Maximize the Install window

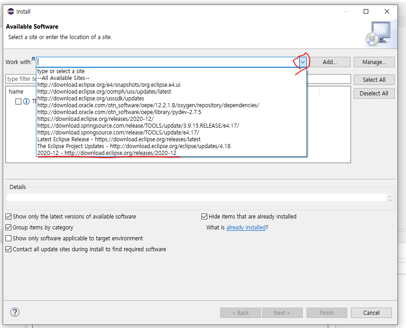click(366, 11)
